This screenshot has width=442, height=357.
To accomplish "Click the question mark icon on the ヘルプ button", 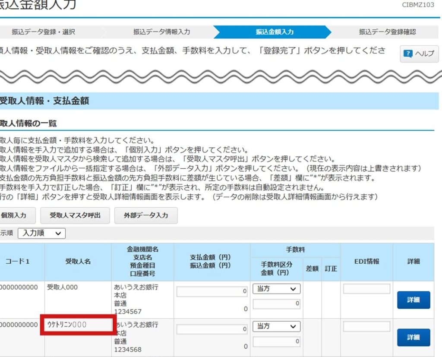I will (x=407, y=54).
